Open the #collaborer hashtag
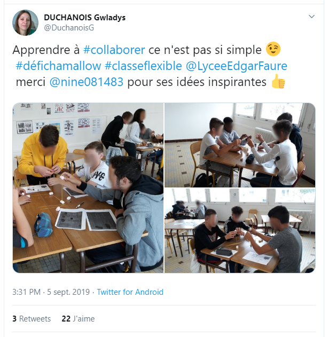This screenshot has height=337, width=328. coord(114,50)
